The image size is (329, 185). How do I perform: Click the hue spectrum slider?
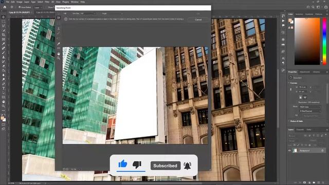(x=324, y=41)
